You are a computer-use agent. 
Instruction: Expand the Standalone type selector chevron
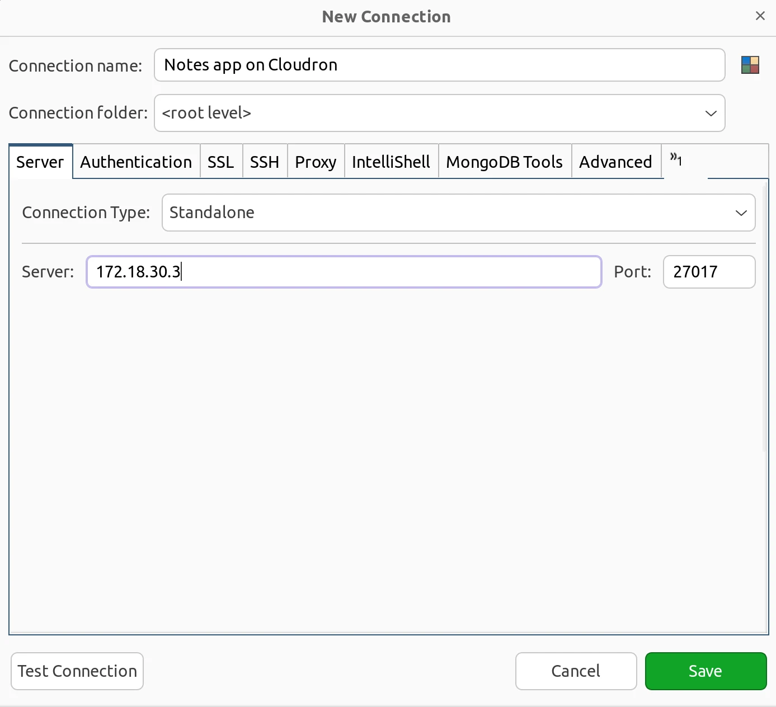click(741, 213)
